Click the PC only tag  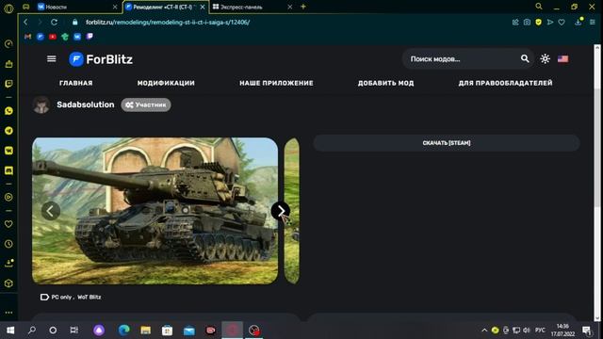(61, 298)
